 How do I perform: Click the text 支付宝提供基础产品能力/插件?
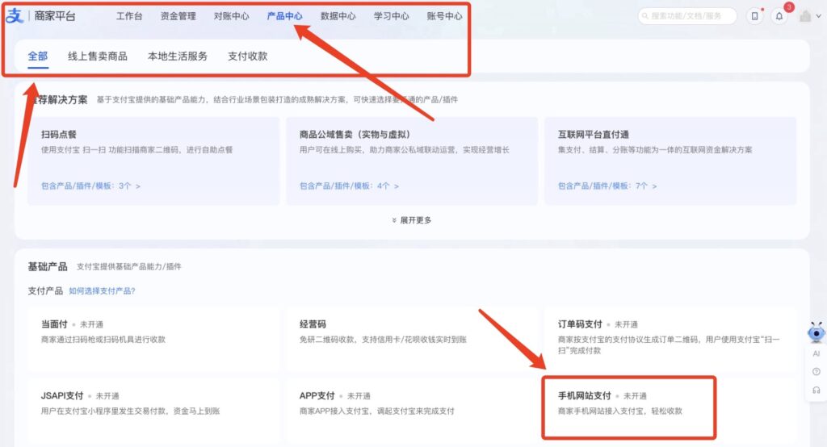[128, 267]
